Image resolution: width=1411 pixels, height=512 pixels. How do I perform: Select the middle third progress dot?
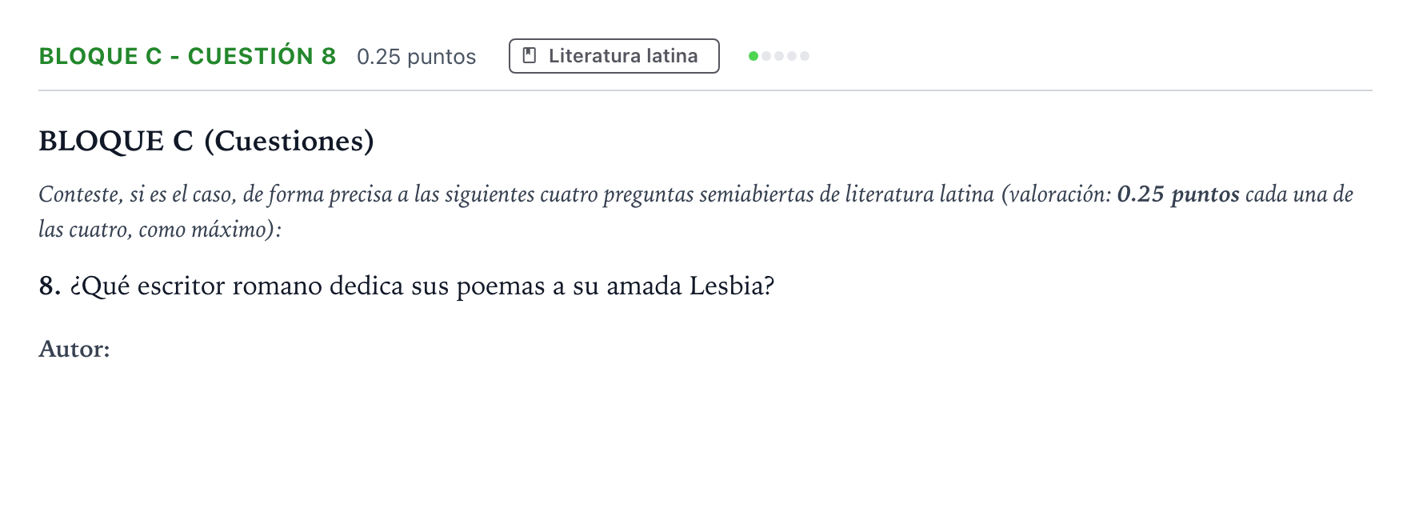tap(779, 56)
